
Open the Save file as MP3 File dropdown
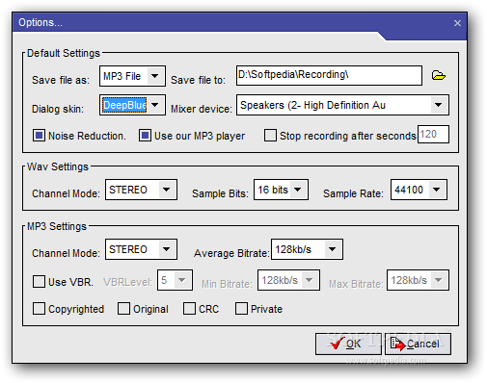click(x=132, y=76)
